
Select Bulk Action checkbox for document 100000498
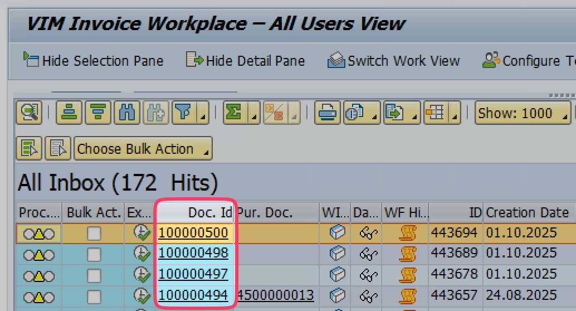(x=94, y=254)
